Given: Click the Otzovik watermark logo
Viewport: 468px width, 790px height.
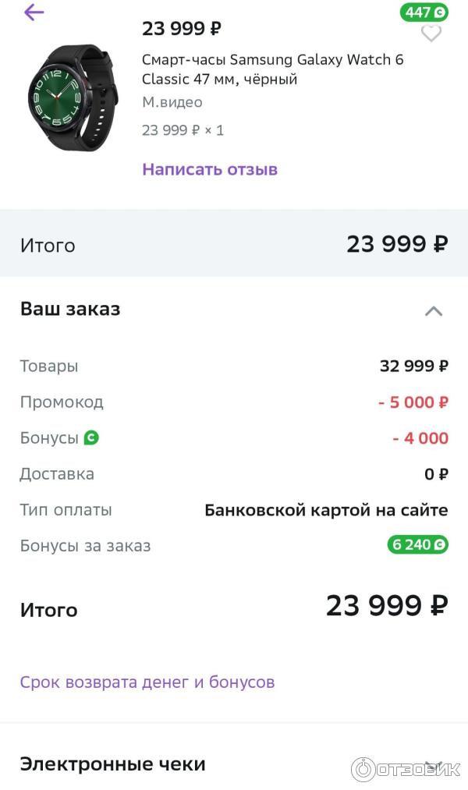Looking at the screenshot, I should point(405,770).
